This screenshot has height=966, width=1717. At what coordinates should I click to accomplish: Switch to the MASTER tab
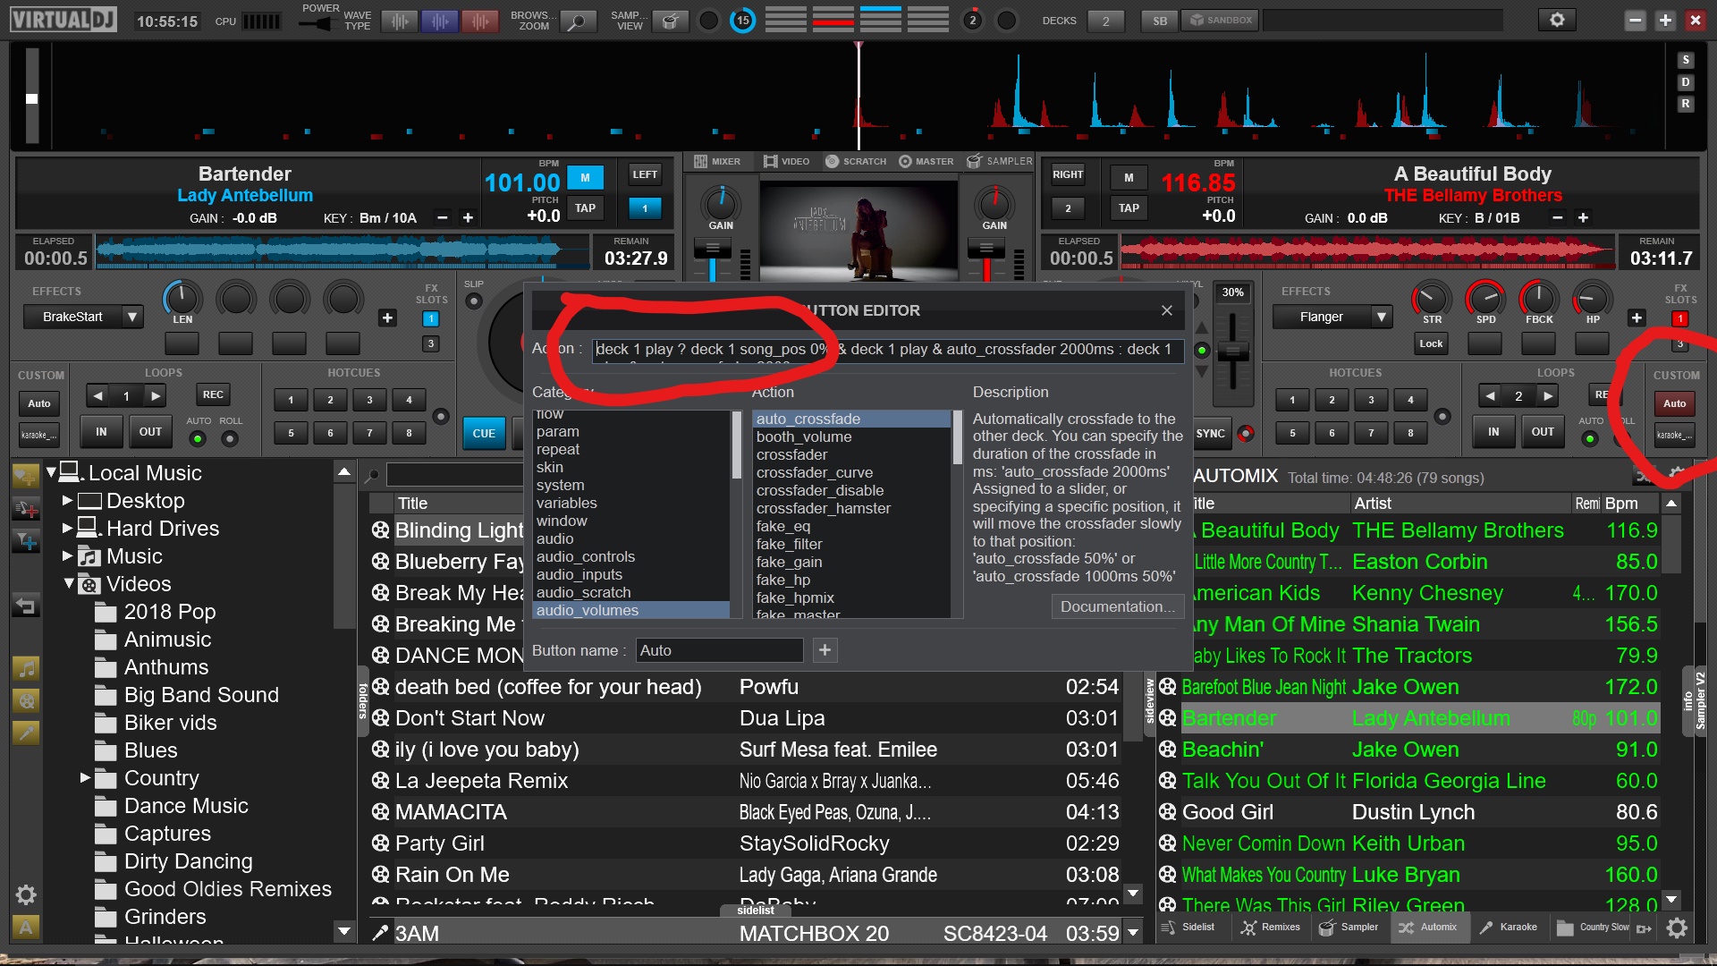point(926,161)
